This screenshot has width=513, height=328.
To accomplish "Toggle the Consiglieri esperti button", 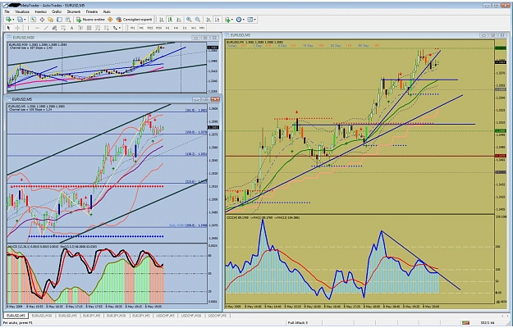I will 134,20.
